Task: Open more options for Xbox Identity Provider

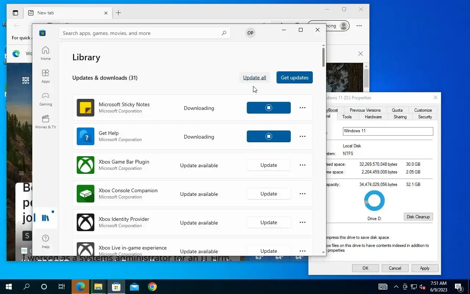Action: 303,222
